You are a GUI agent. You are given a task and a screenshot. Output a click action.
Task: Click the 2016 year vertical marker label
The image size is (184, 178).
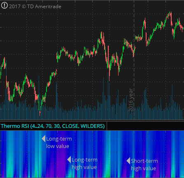[x=131, y=100]
